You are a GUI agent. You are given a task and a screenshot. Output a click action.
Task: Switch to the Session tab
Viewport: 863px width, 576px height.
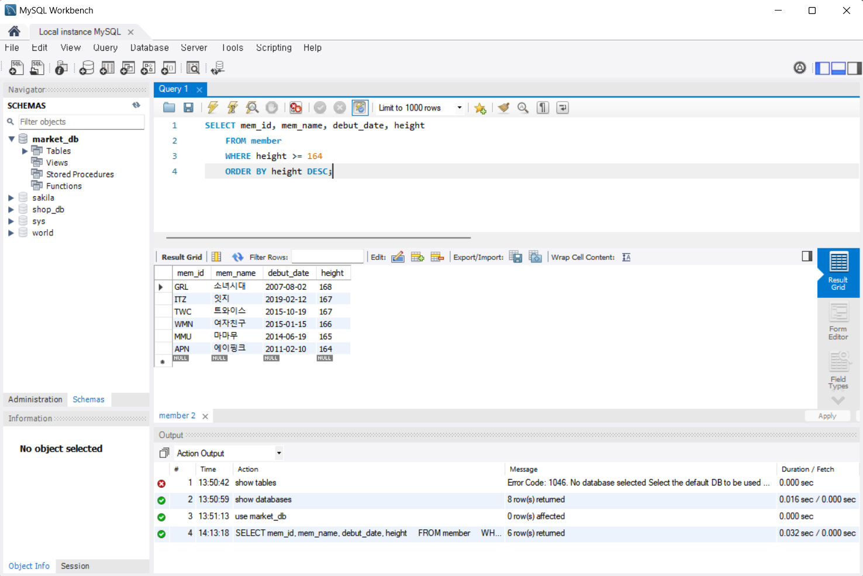point(75,566)
